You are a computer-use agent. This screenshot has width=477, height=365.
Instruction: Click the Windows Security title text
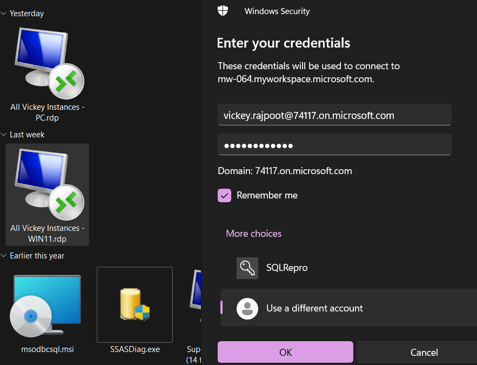(x=277, y=11)
